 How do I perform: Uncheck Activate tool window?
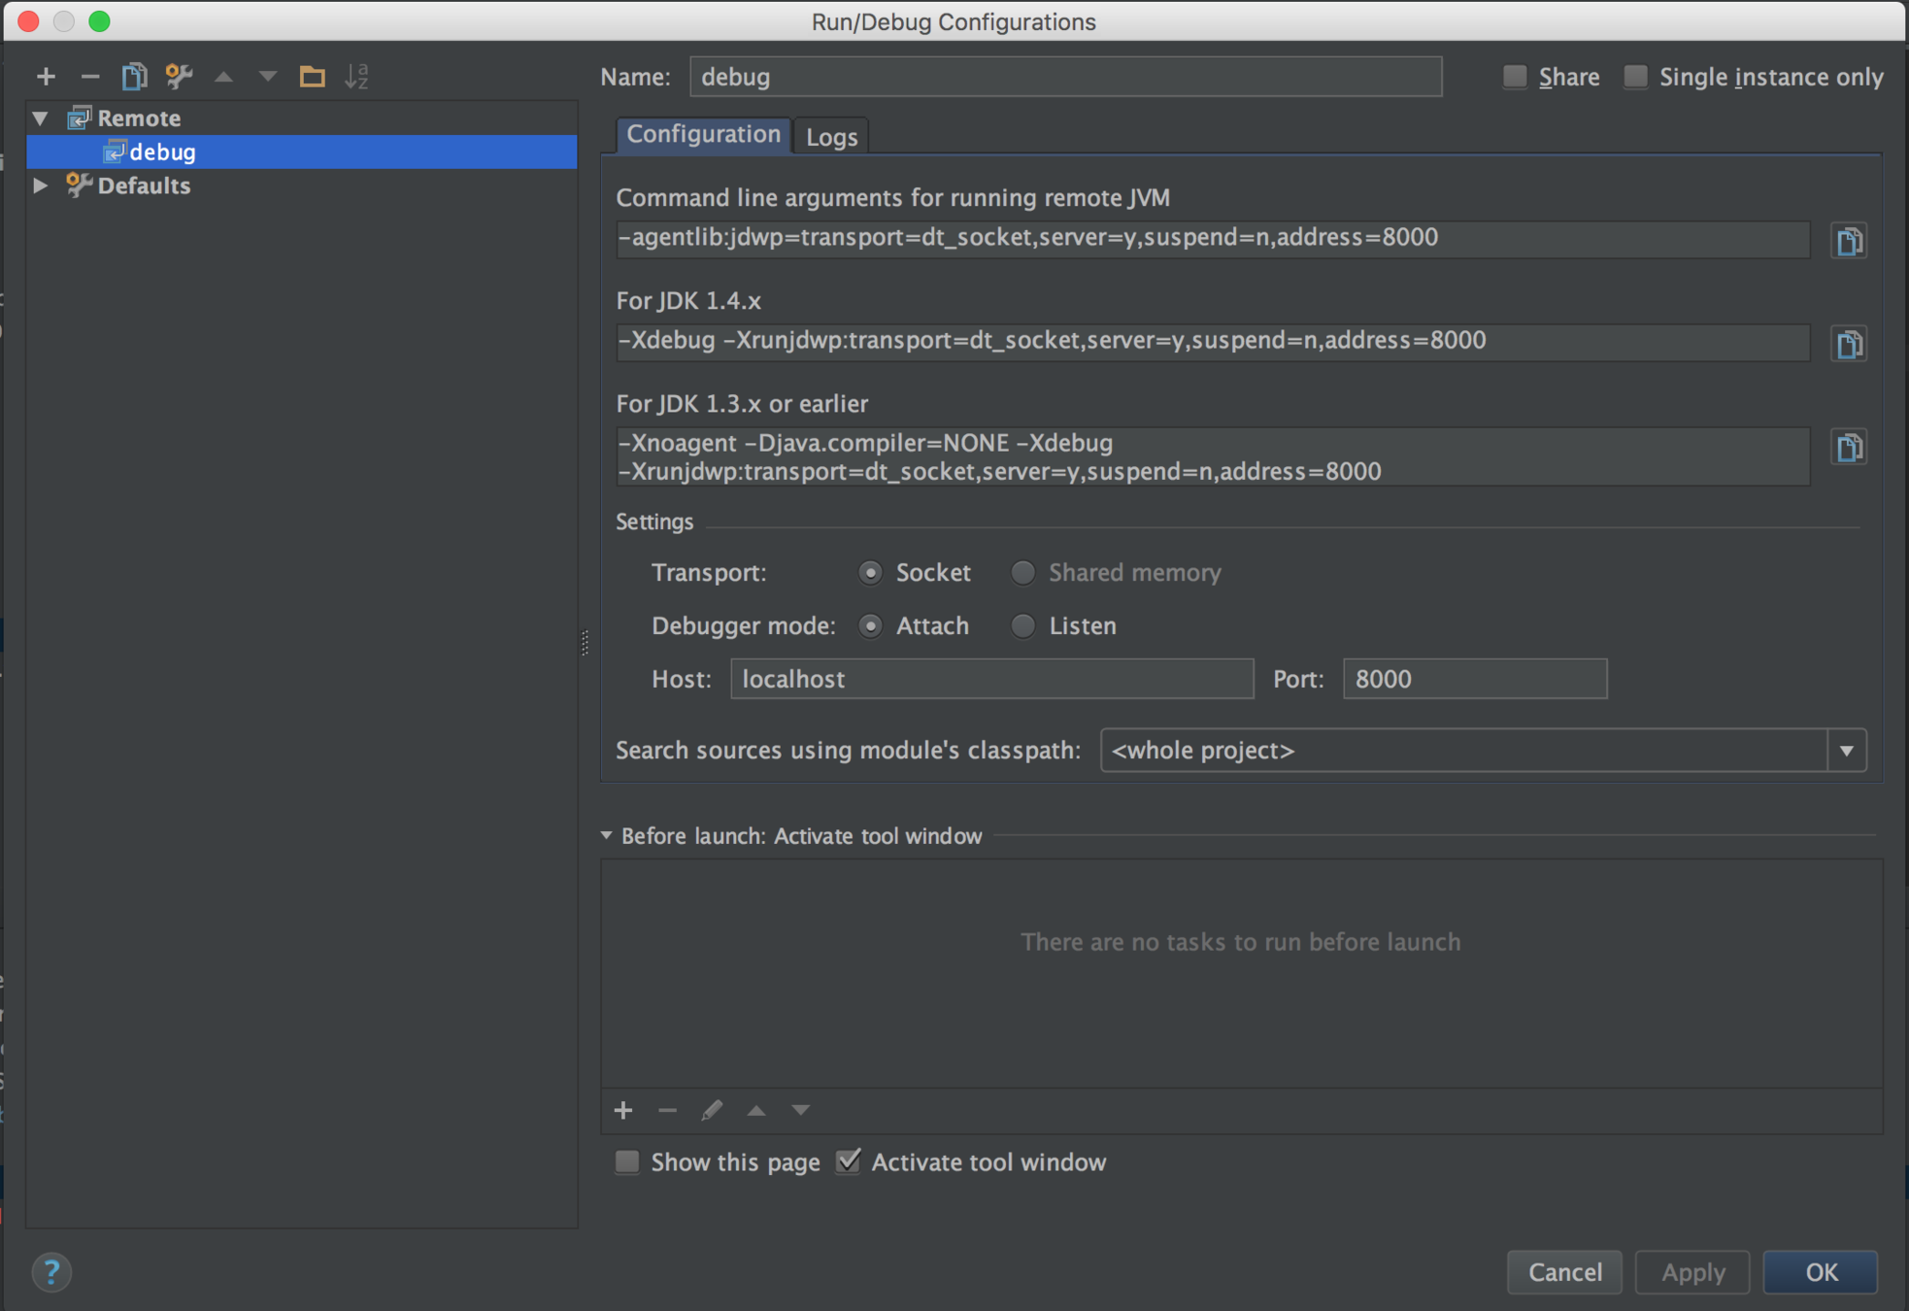coord(849,1161)
